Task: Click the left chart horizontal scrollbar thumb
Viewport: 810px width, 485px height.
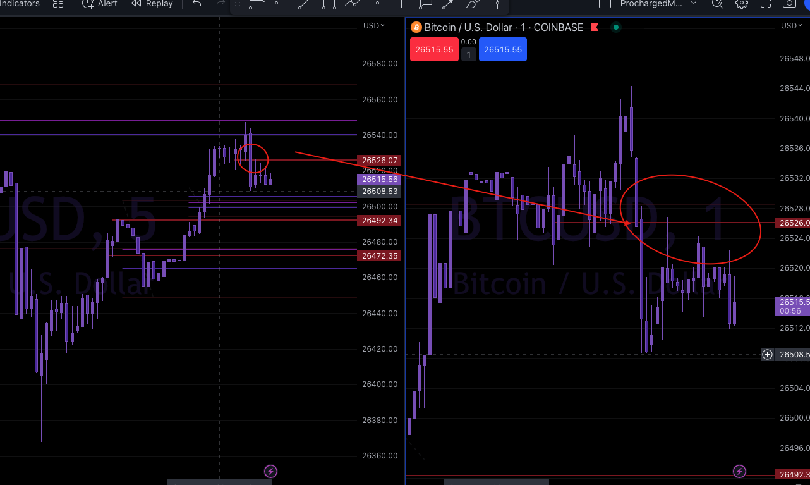Action: pyautogui.click(x=220, y=482)
